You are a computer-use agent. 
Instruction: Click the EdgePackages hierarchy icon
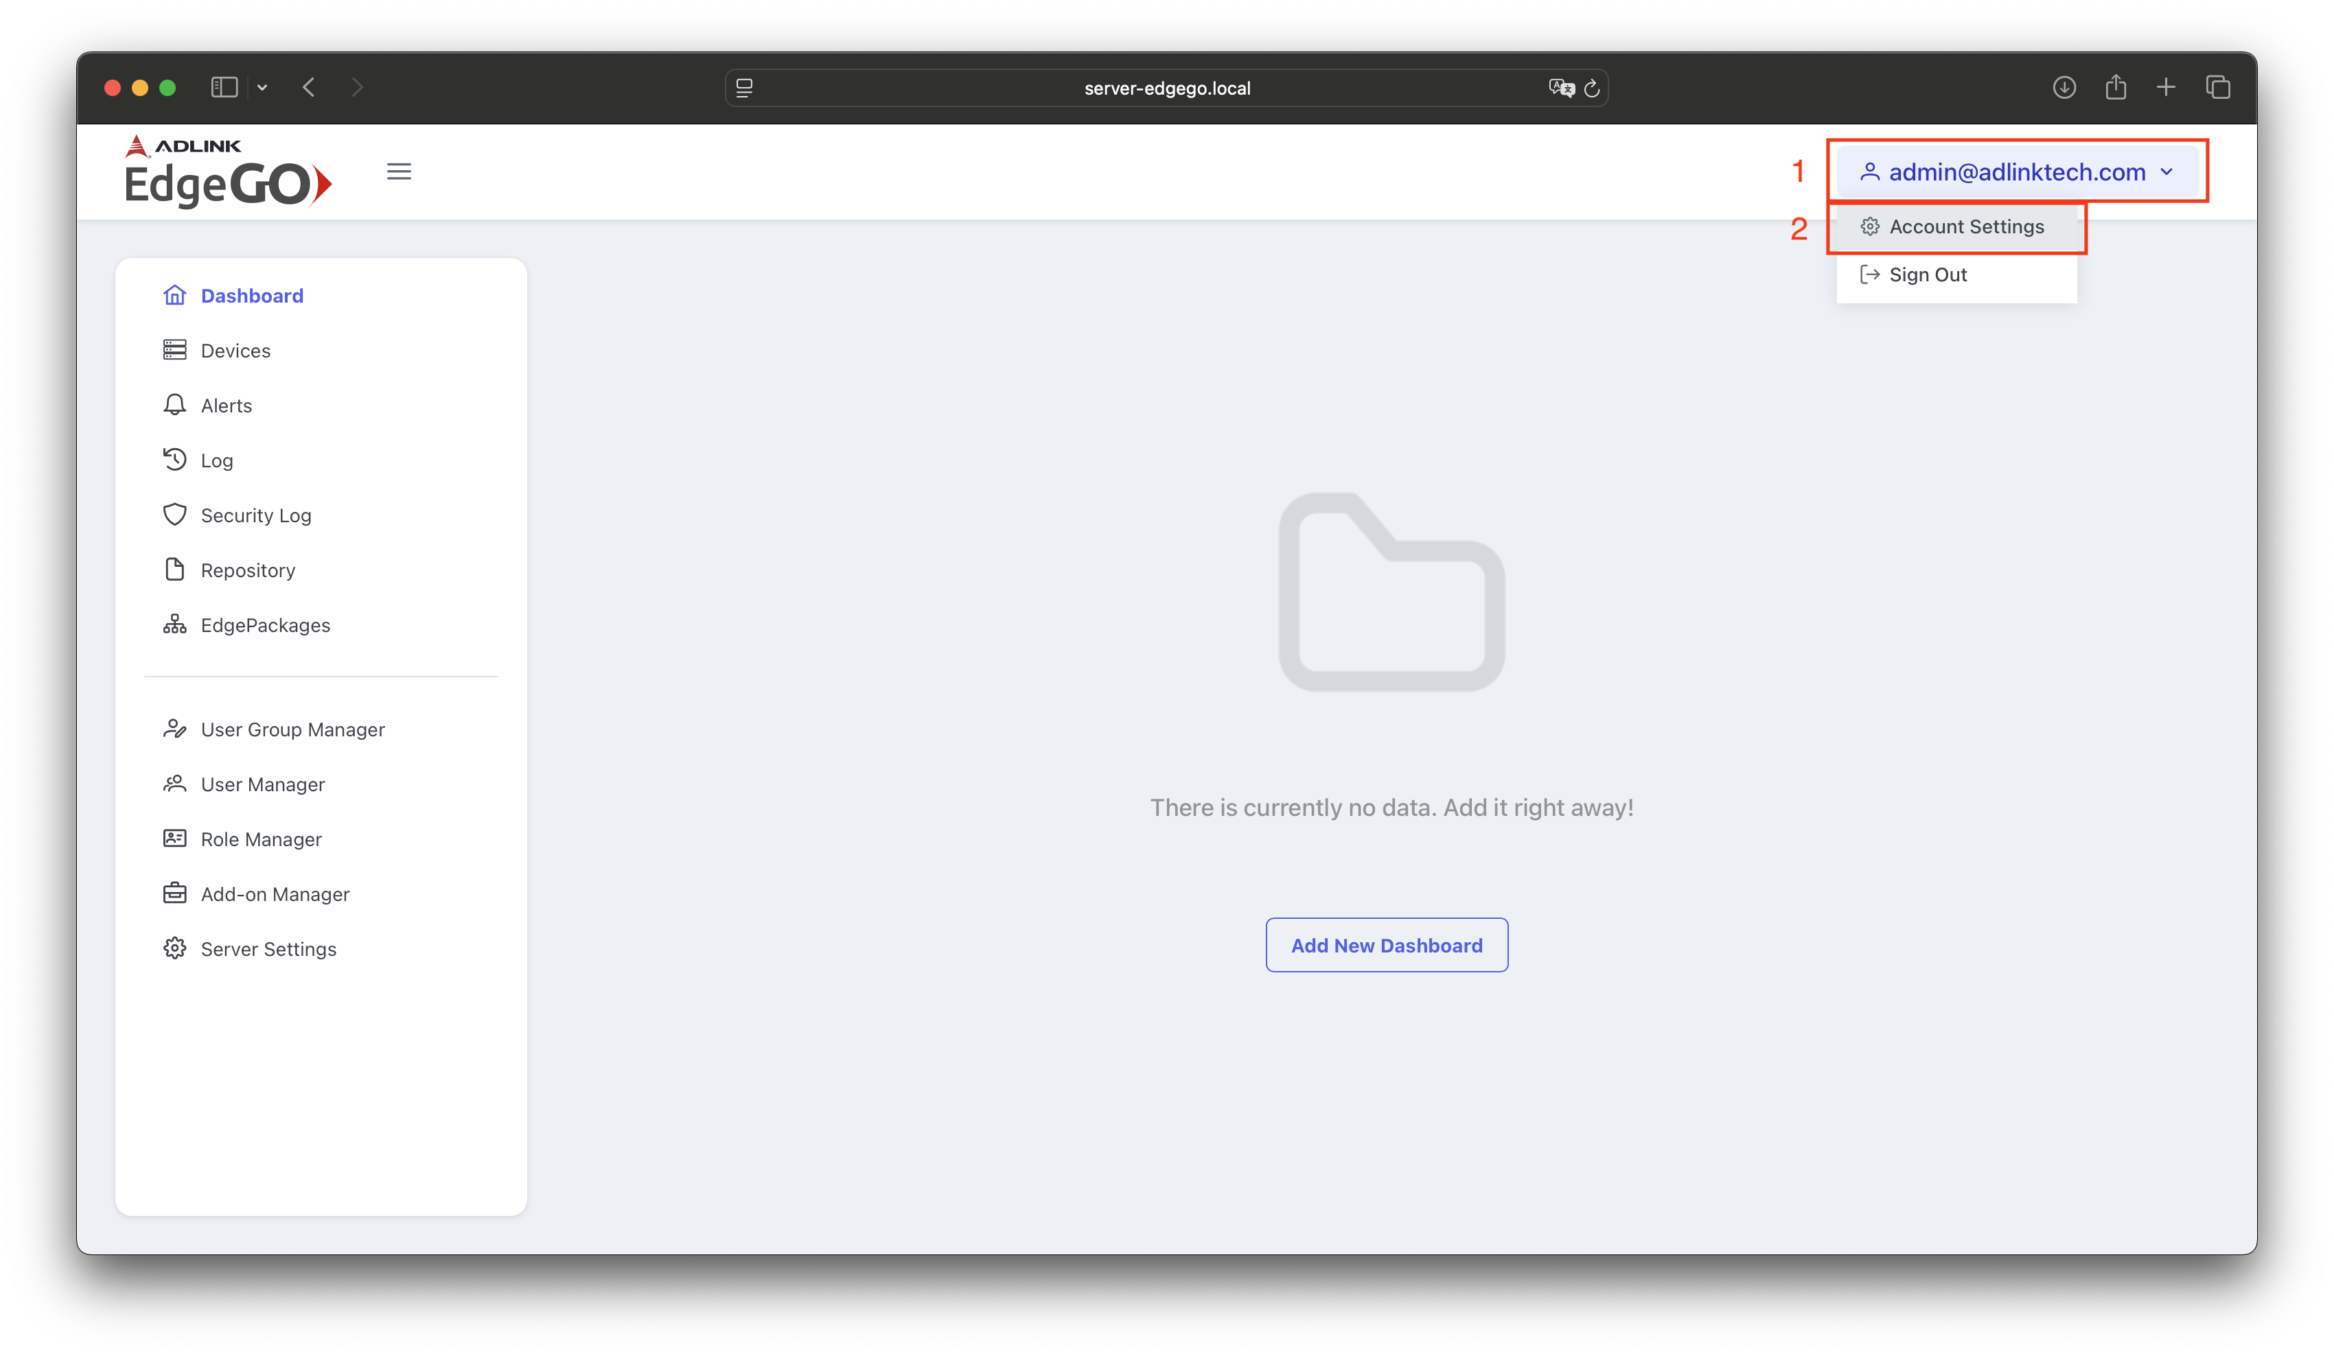point(174,624)
